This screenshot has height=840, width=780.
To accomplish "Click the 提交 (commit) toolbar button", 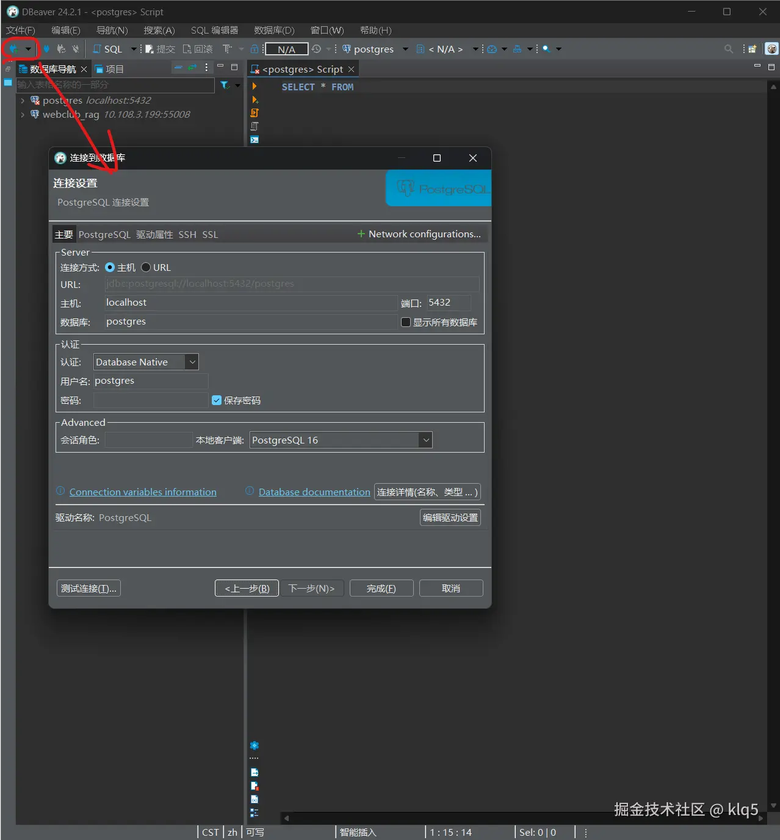I will 160,49.
